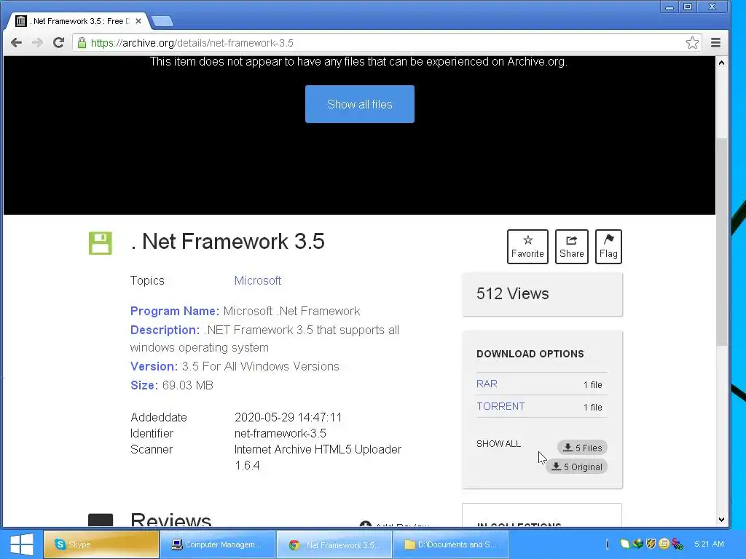This screenshot has width=746, height=559.
Task: Open the Share options for this item
Action: (x=571, y=247)
